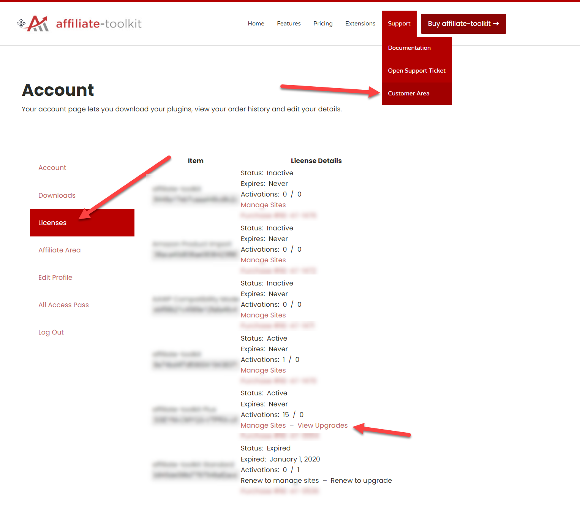Click the Activations: 0 / 1 text
This screenshot has height=517, width=580.
pos(270,470)
